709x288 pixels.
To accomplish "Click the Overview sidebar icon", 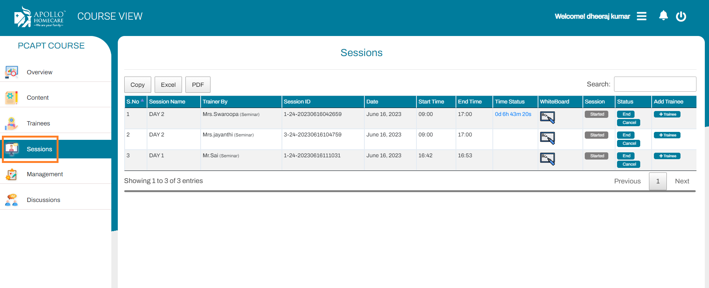I will [x=12, y=72].
